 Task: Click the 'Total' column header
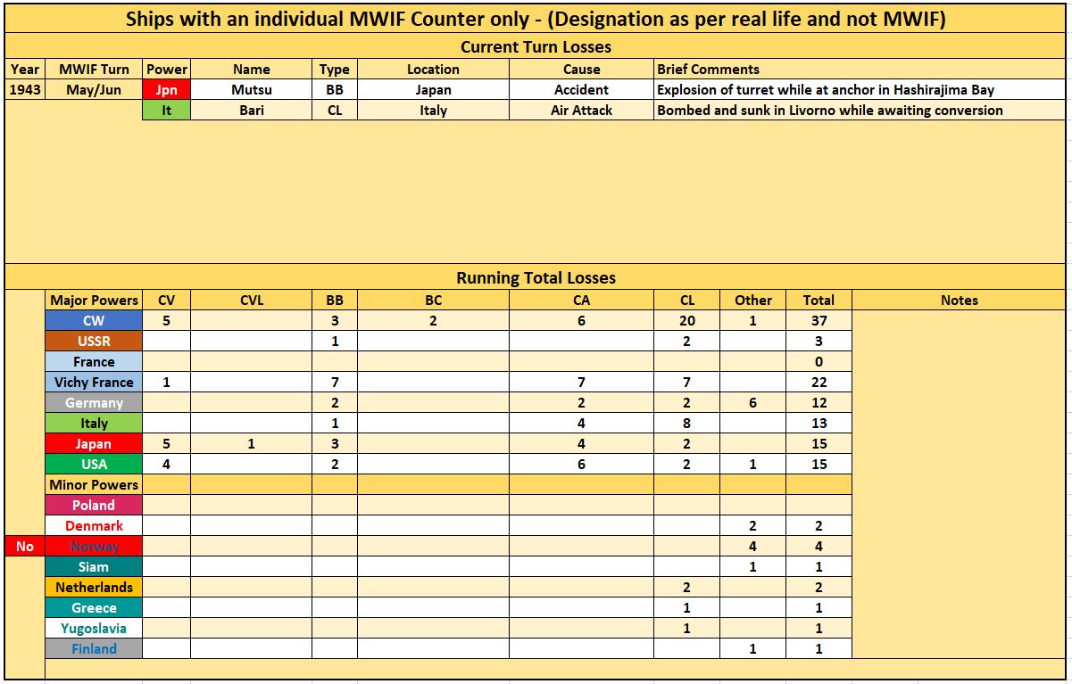pyautogui.click(x=819, y=301)
